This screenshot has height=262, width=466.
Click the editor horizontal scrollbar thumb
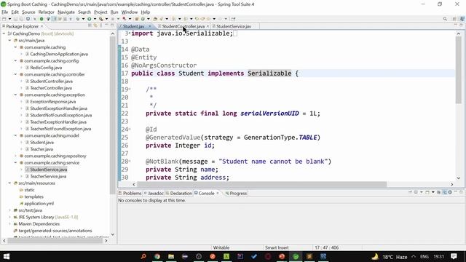click(x=262, y=184)
